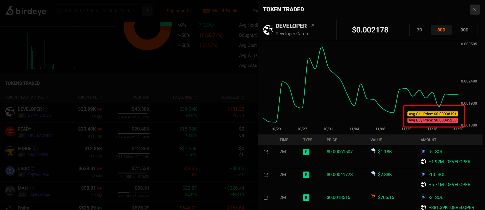
Task: Click token icon beside +381.39K DEVELOPER
Action: 423,207
